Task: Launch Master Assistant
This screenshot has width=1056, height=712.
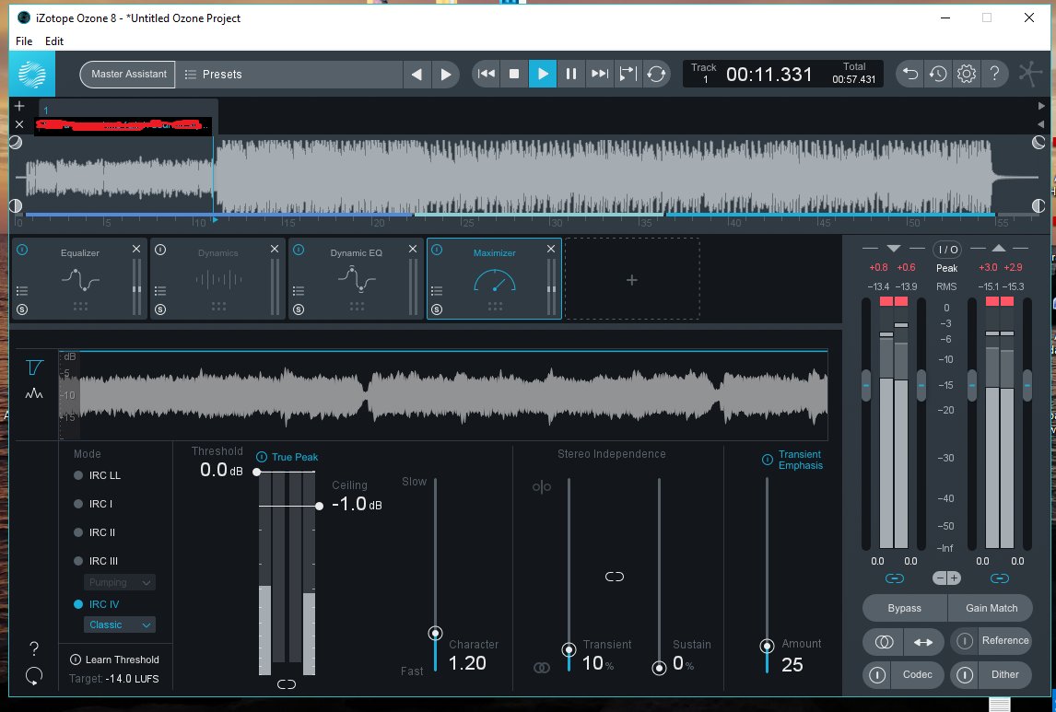Action: 128,74
